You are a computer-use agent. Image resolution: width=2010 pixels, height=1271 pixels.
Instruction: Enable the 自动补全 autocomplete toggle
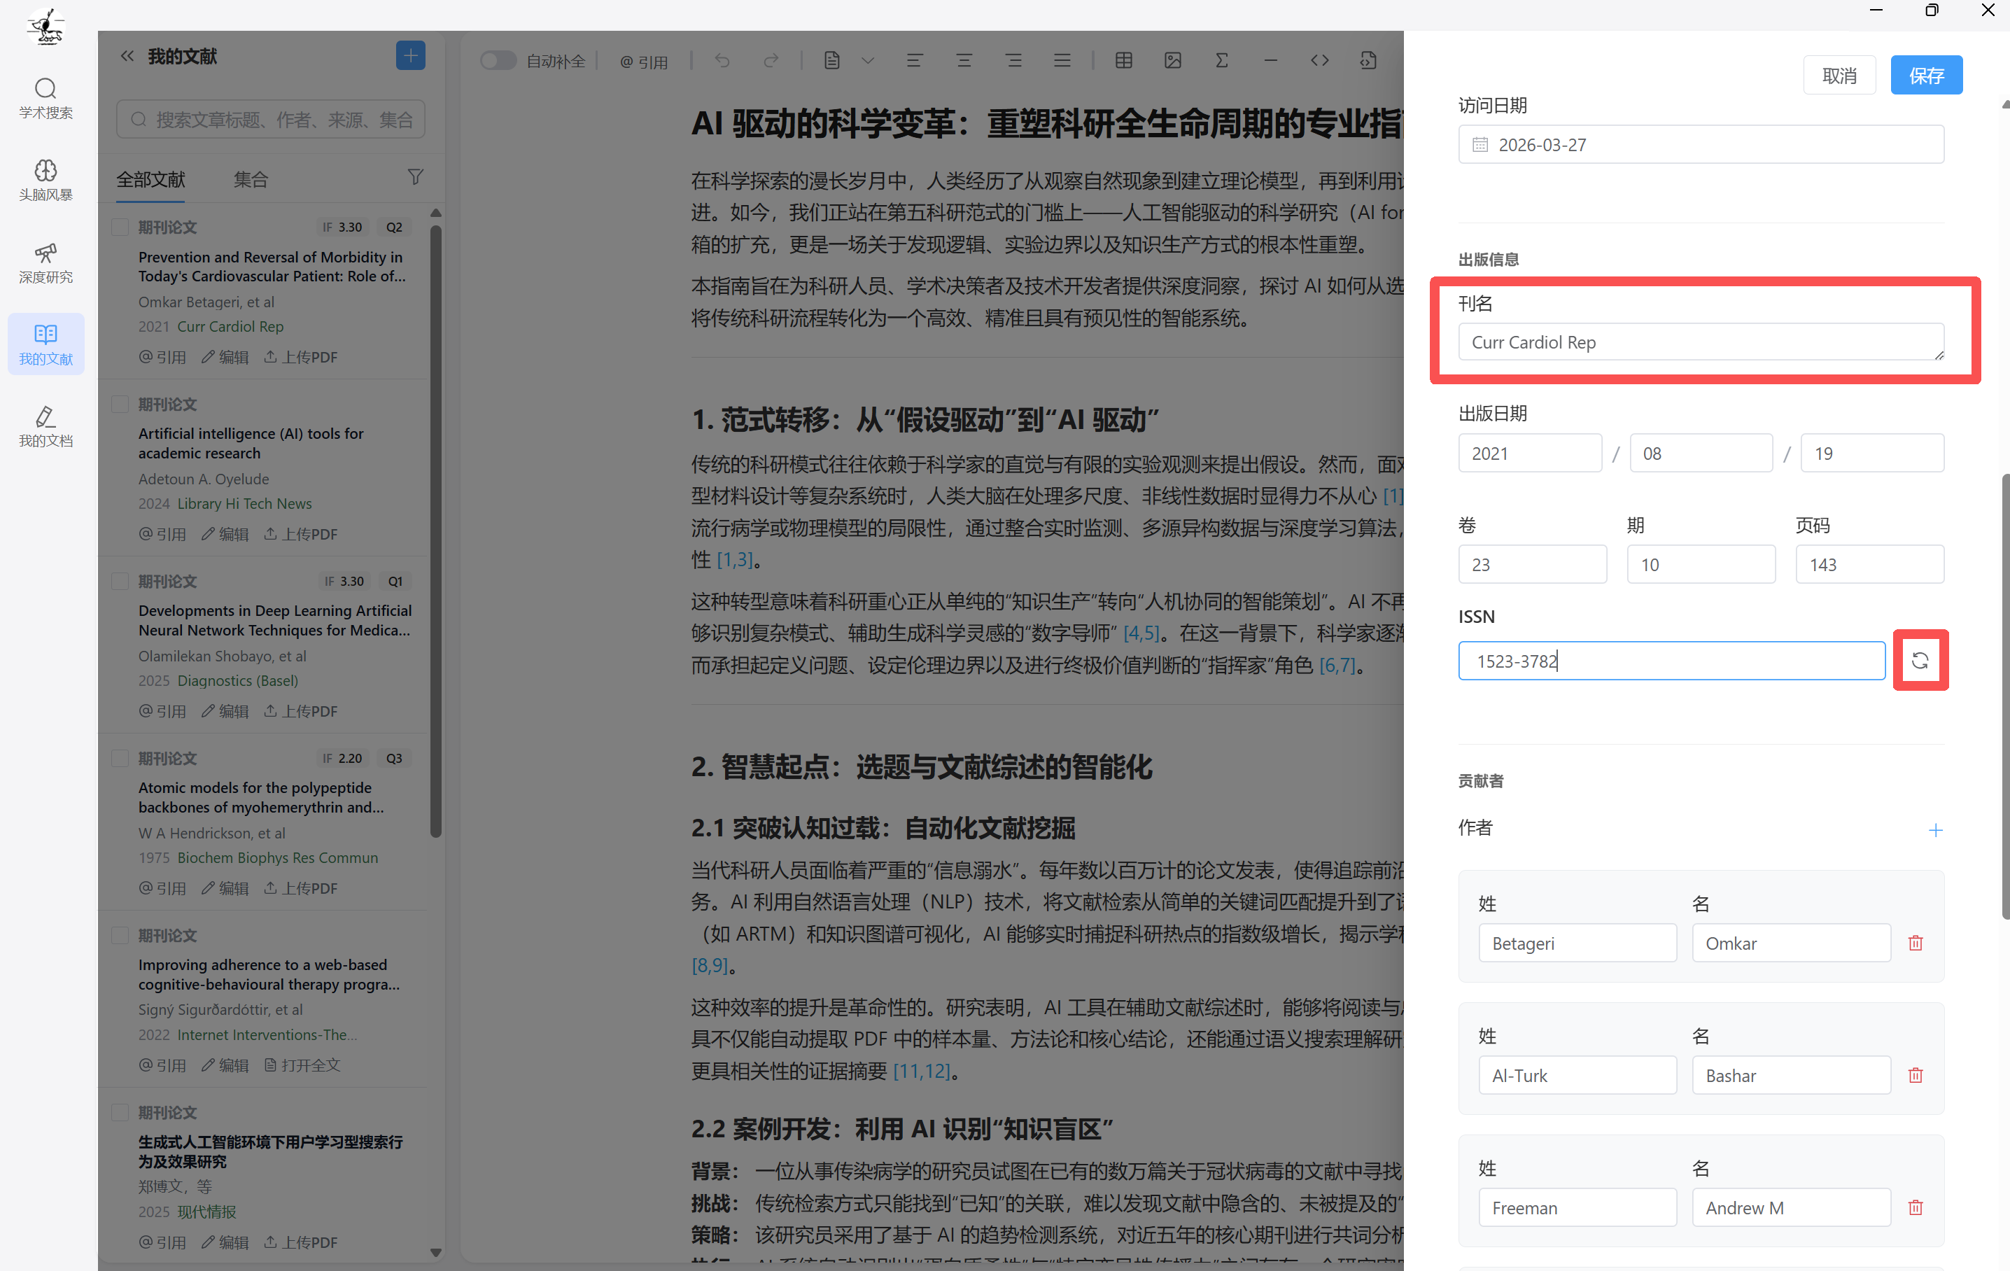click(498, 59)
